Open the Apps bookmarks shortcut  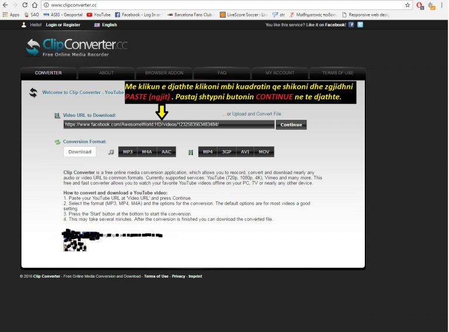11,15
